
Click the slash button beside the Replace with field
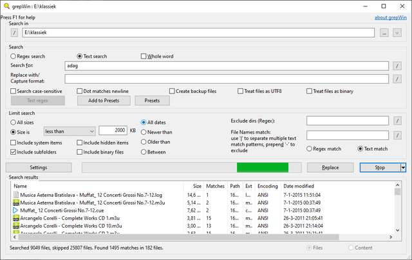(397, 79)
